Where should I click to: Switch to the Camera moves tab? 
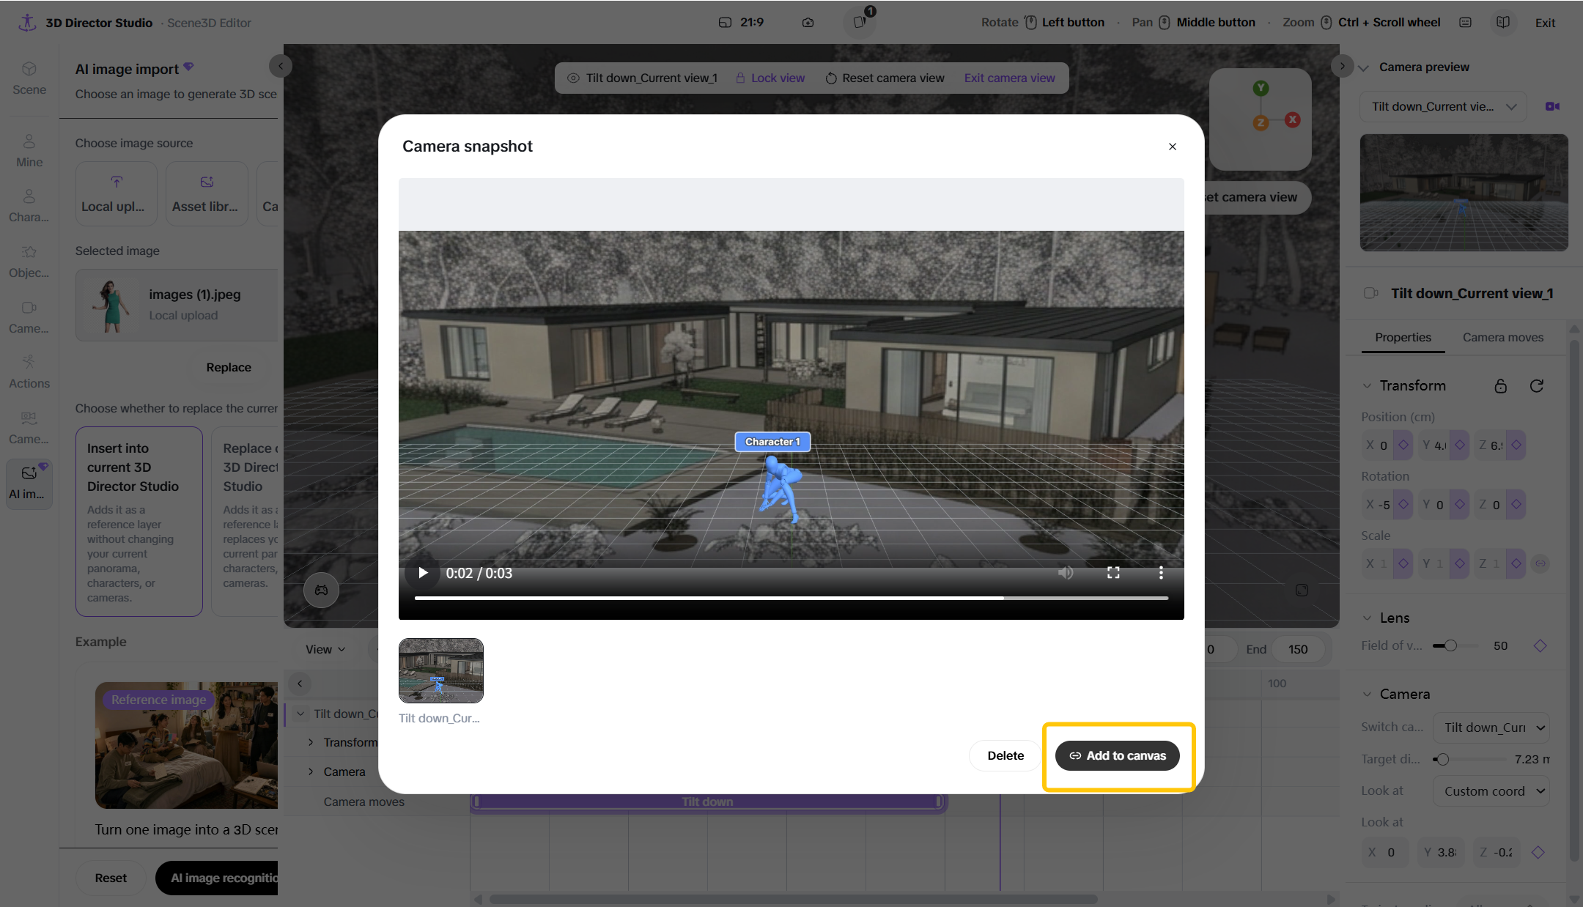(1502, 337)
